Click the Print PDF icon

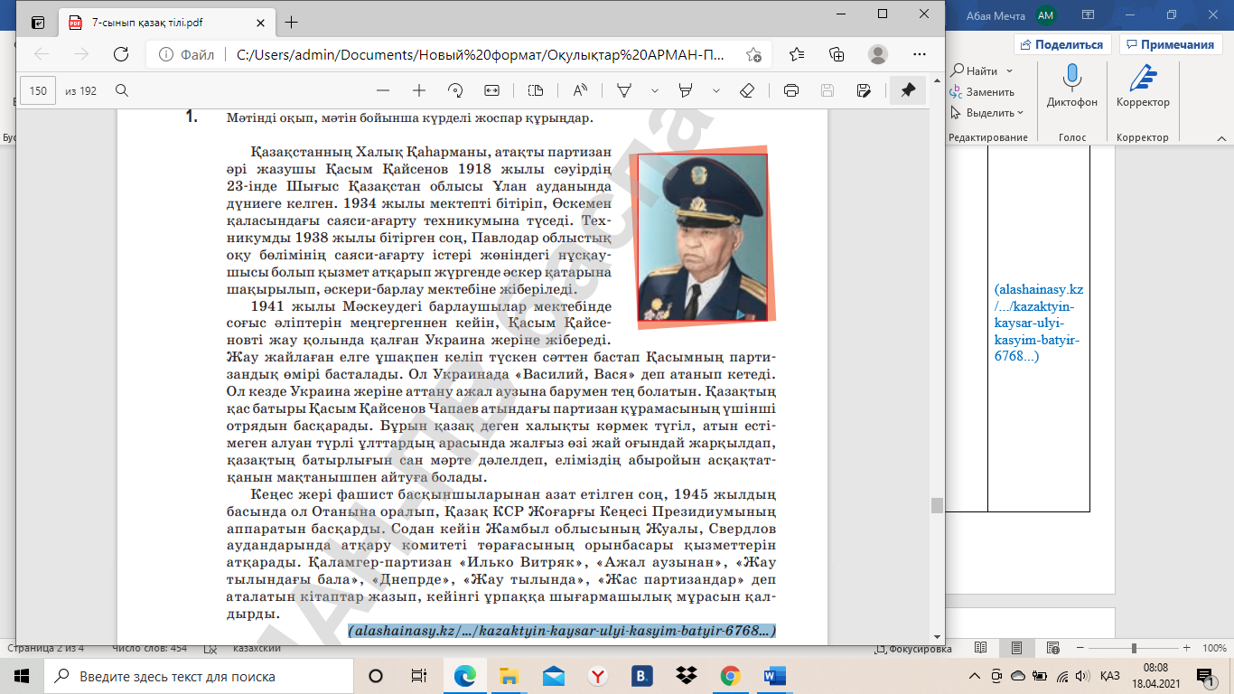[x=791, y=90]
